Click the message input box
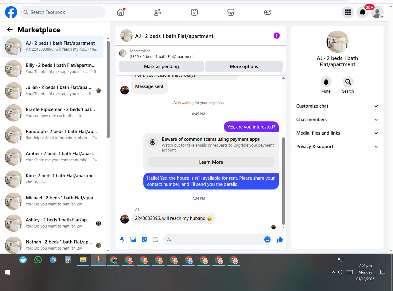This screenshot has height=291, width=393. (214, 239)
